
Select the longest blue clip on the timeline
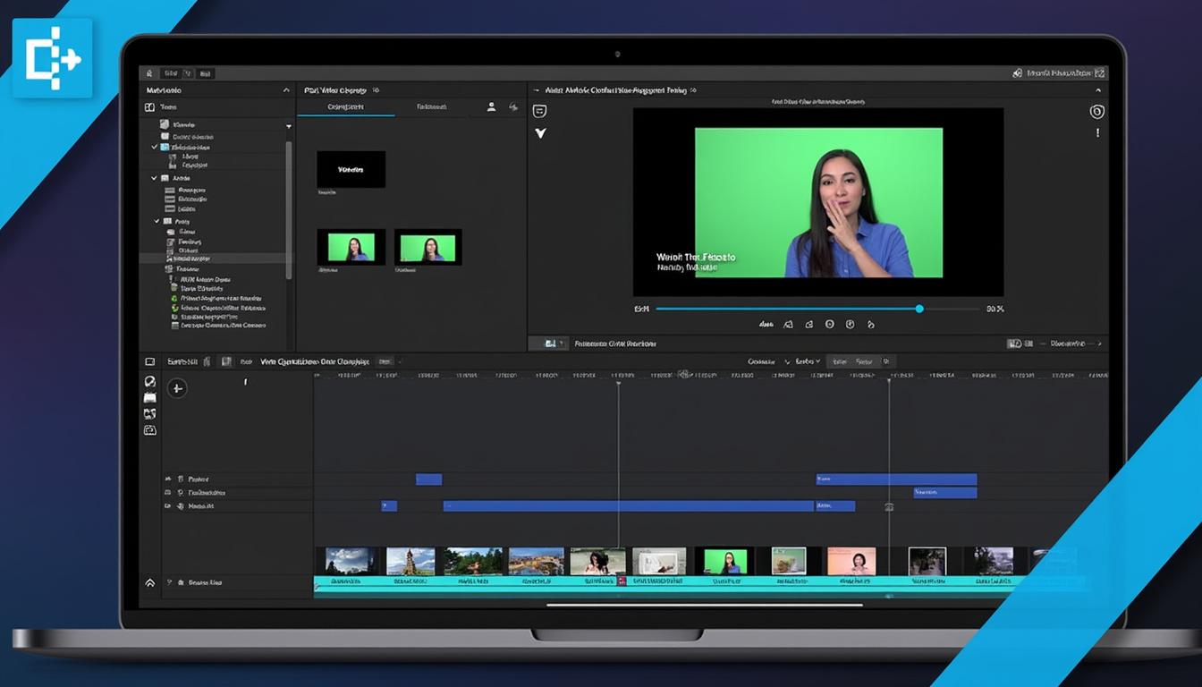pos(629,506)
